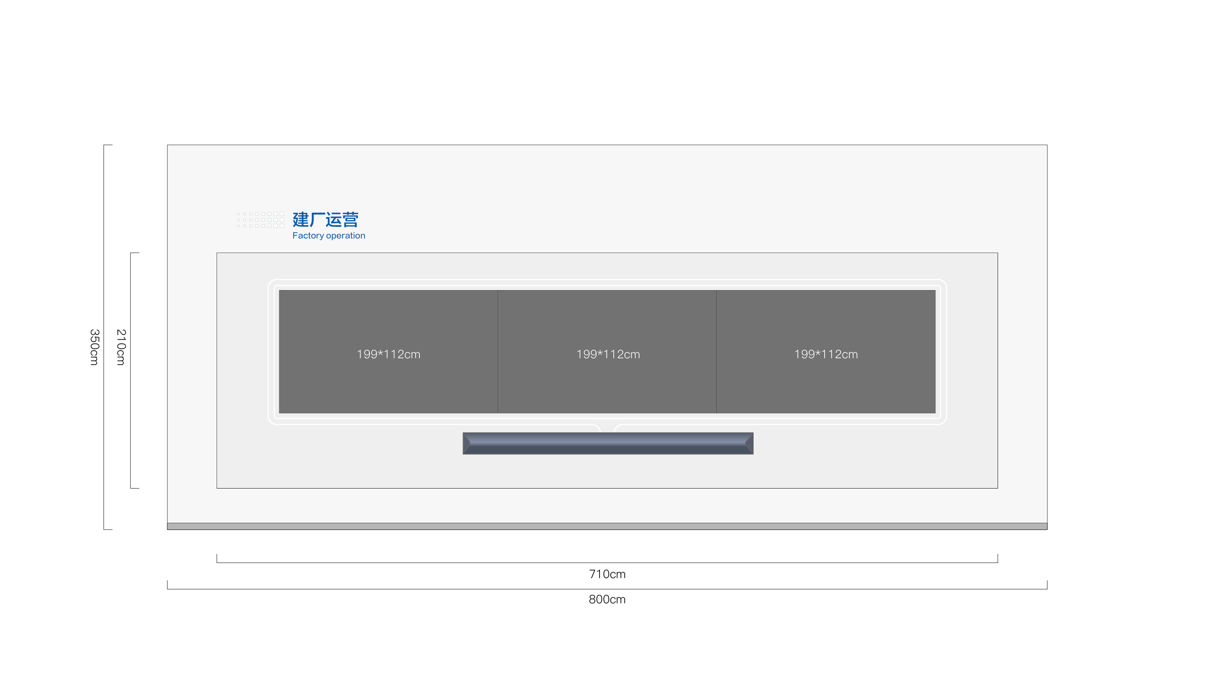Select the 建厂运营 Chinese heading
This screenshot has width=1213, height=682.
(326, 220)
